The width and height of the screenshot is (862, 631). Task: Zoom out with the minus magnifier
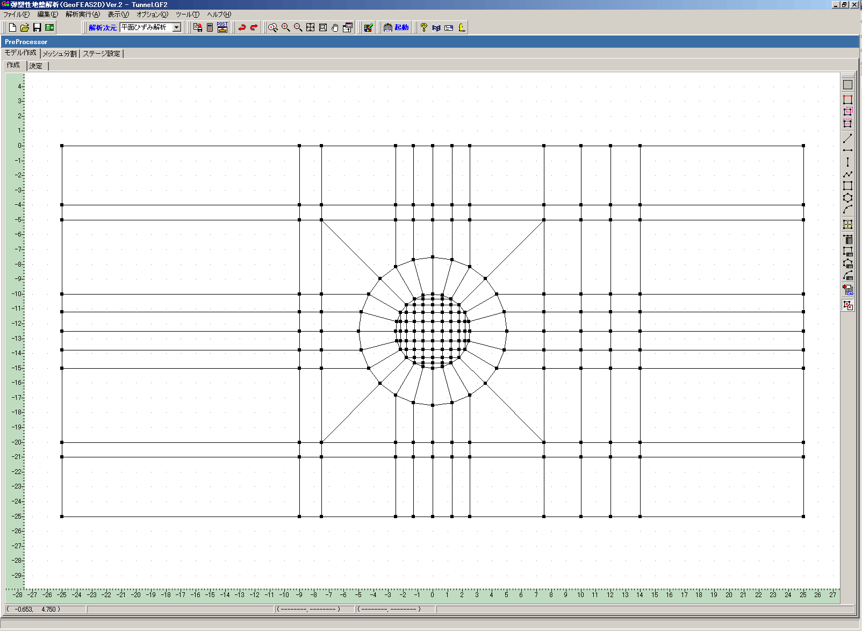298,27
